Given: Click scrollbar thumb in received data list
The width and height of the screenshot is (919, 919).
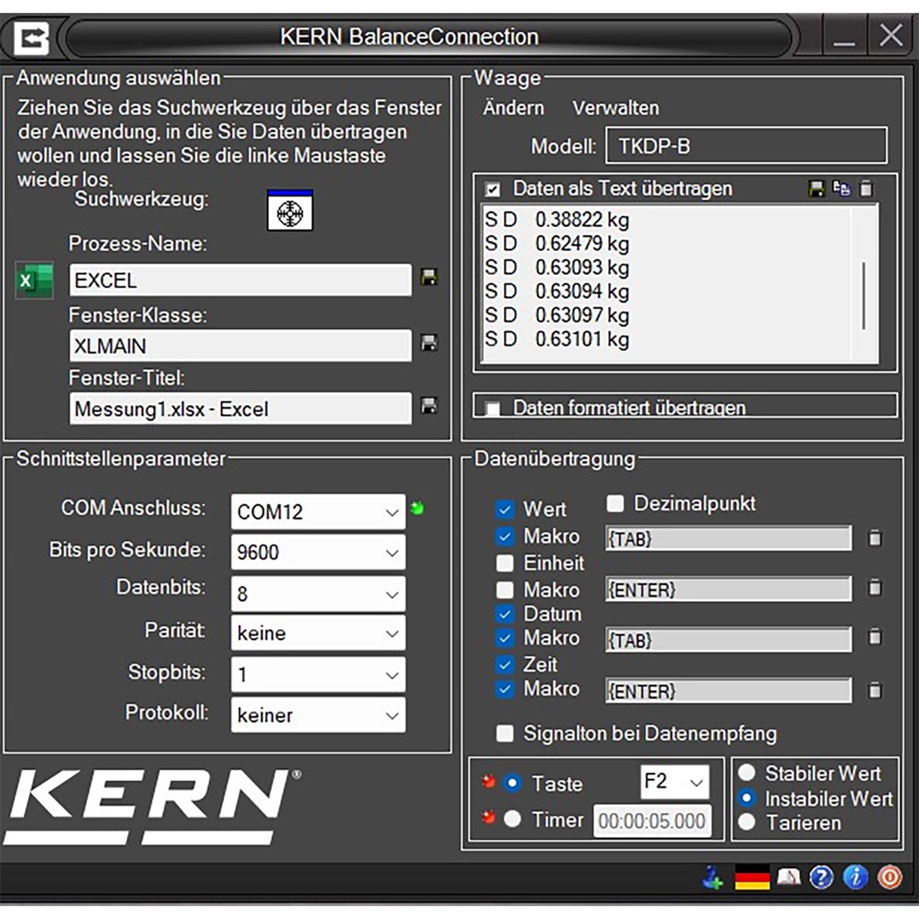Looking at the screenshot, I should (x=863, y=295).
